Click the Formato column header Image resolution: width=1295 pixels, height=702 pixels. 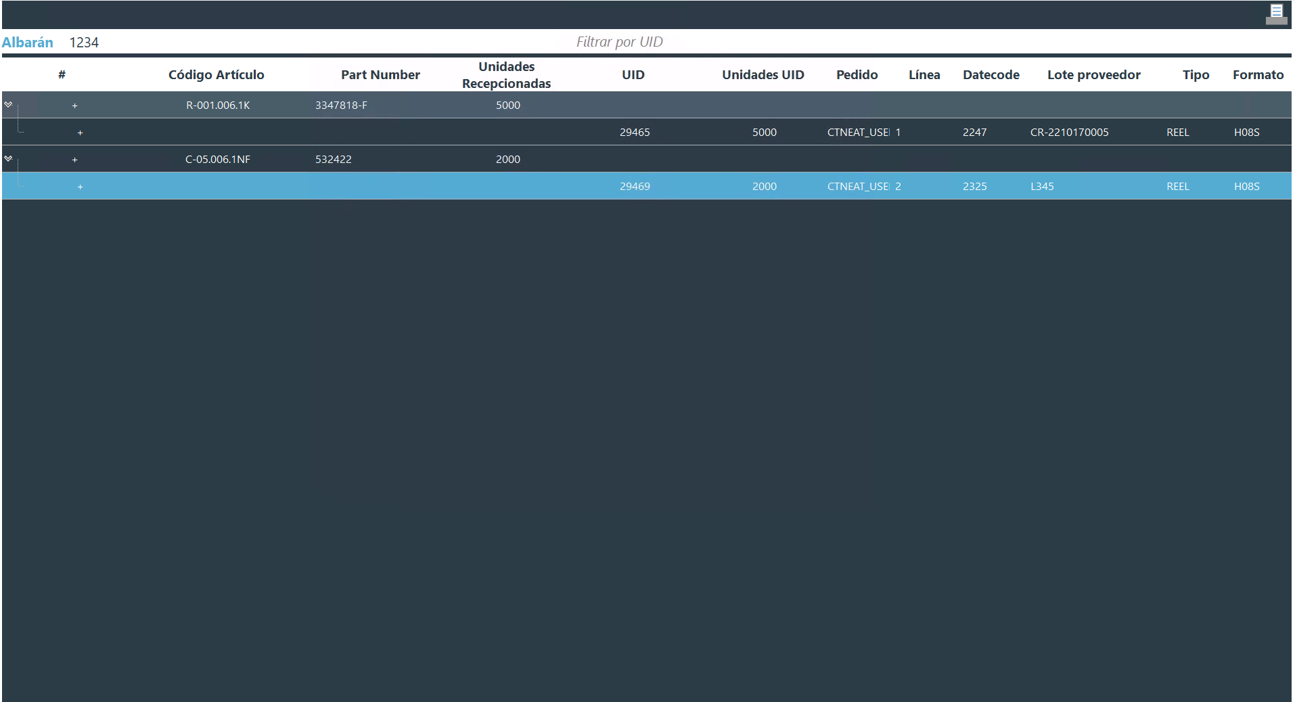pyautogui.click(x=1257, y=75)
